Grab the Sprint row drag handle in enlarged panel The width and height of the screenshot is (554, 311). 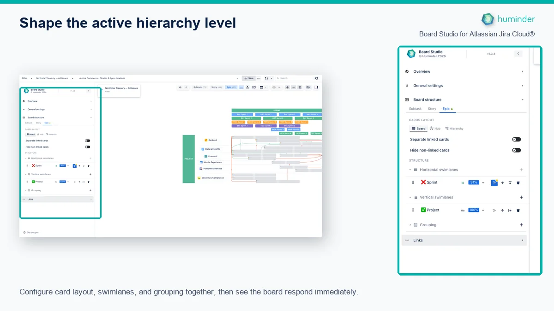413,182
